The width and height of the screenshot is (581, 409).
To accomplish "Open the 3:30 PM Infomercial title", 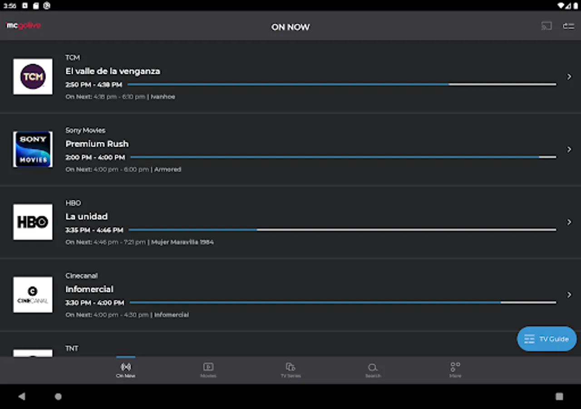I will coord(89,289).
